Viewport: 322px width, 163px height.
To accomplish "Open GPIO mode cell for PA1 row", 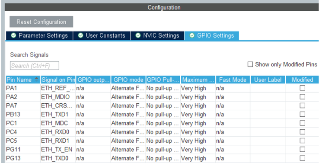I will click(x=128, y=88).
